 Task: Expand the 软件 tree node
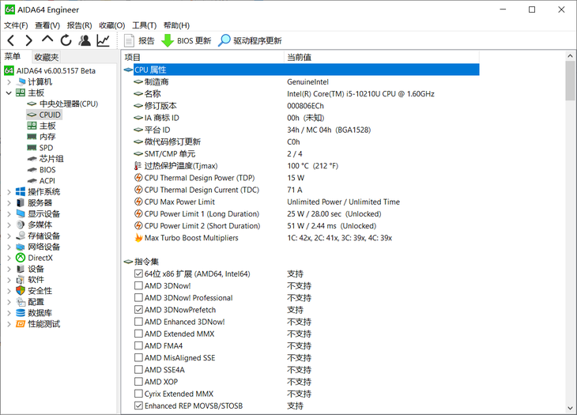9,280
